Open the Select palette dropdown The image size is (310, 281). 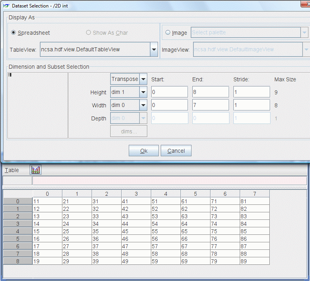pos(304,32)
